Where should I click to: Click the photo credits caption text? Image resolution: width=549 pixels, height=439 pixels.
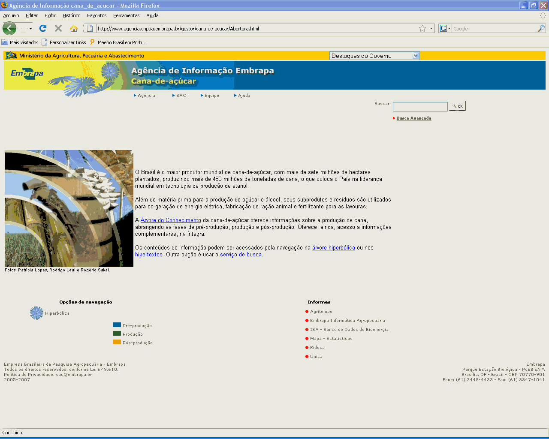(x=57, y=270)
